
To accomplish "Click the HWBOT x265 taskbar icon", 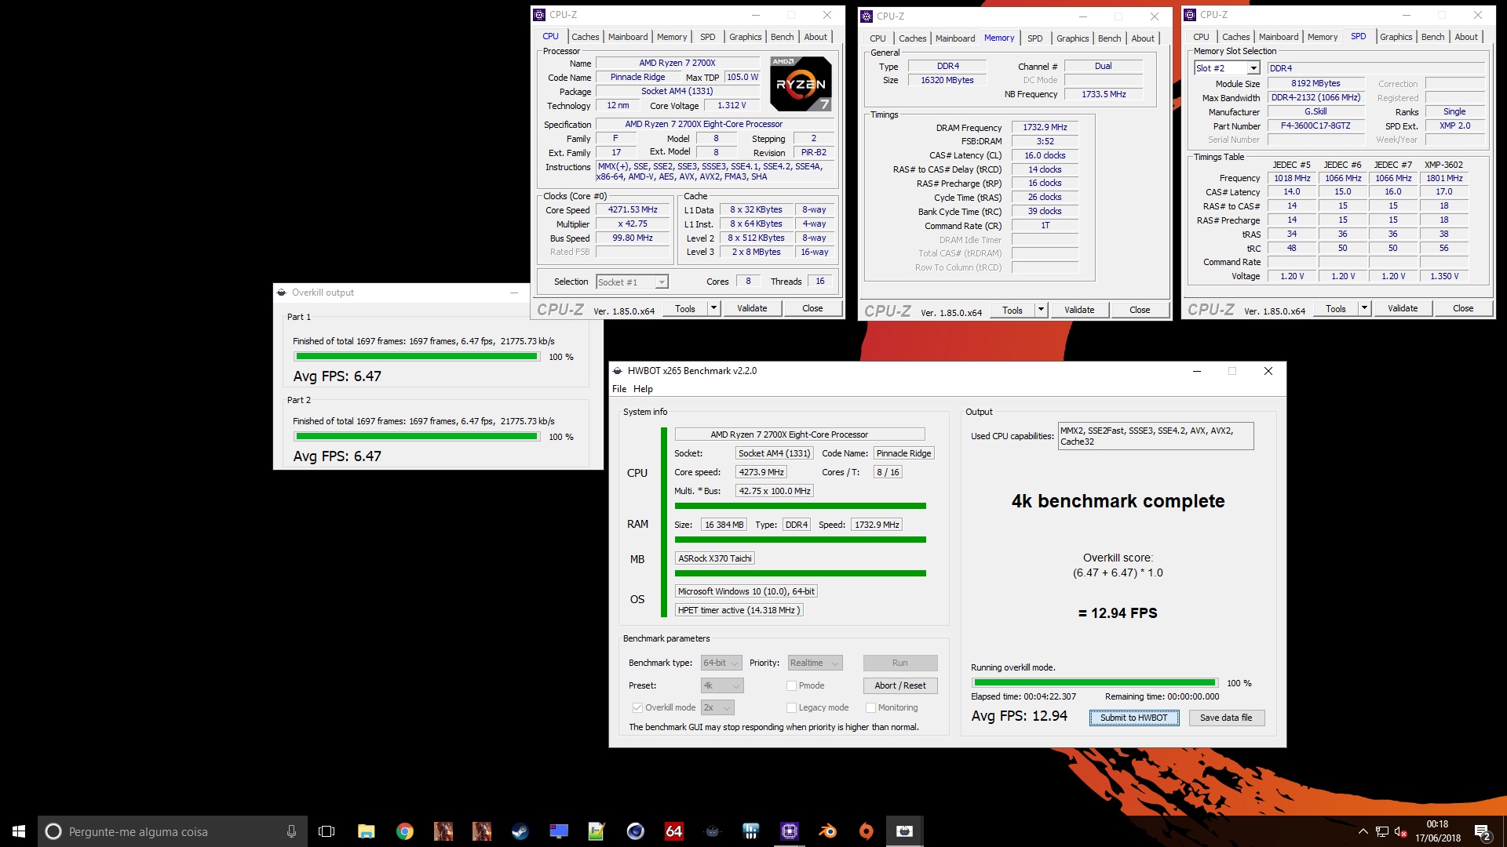I will pos(904,831).
